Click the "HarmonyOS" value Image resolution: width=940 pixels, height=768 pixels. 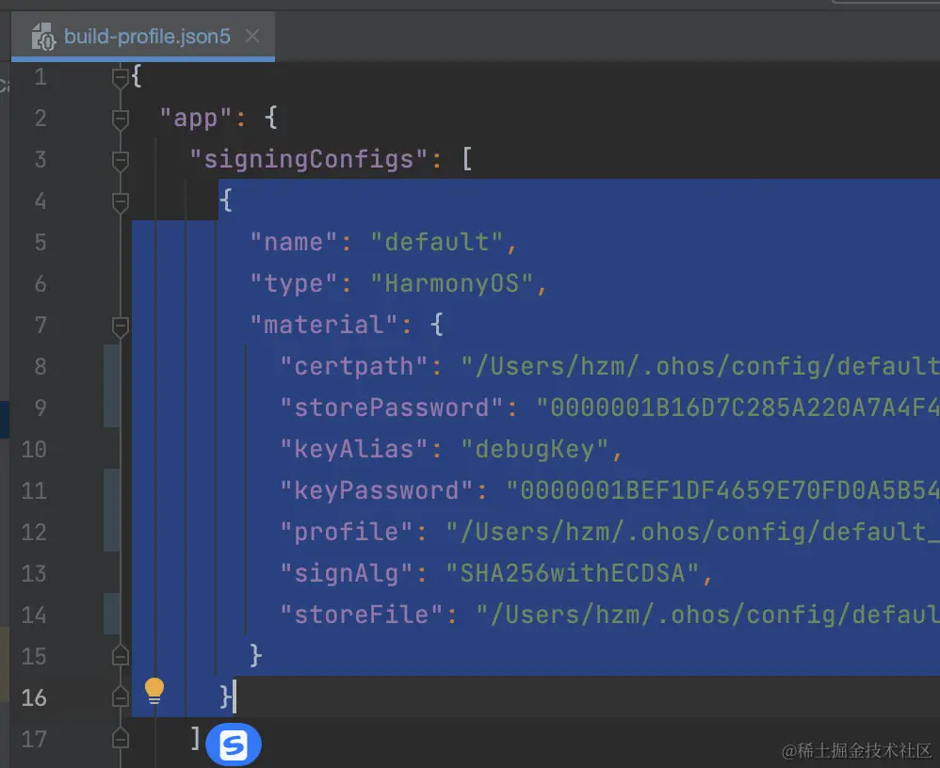(x=451, y=283)
